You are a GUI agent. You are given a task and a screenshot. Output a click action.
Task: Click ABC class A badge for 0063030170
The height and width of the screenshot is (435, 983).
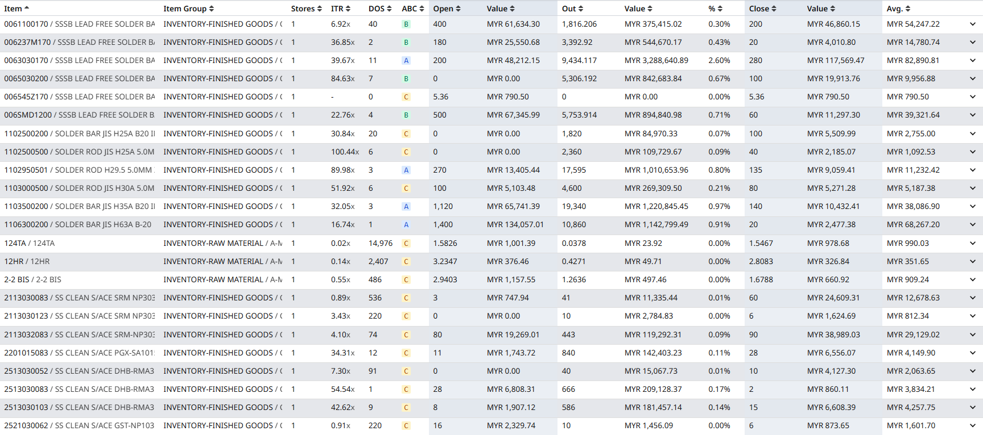click(x=406, y=60)
